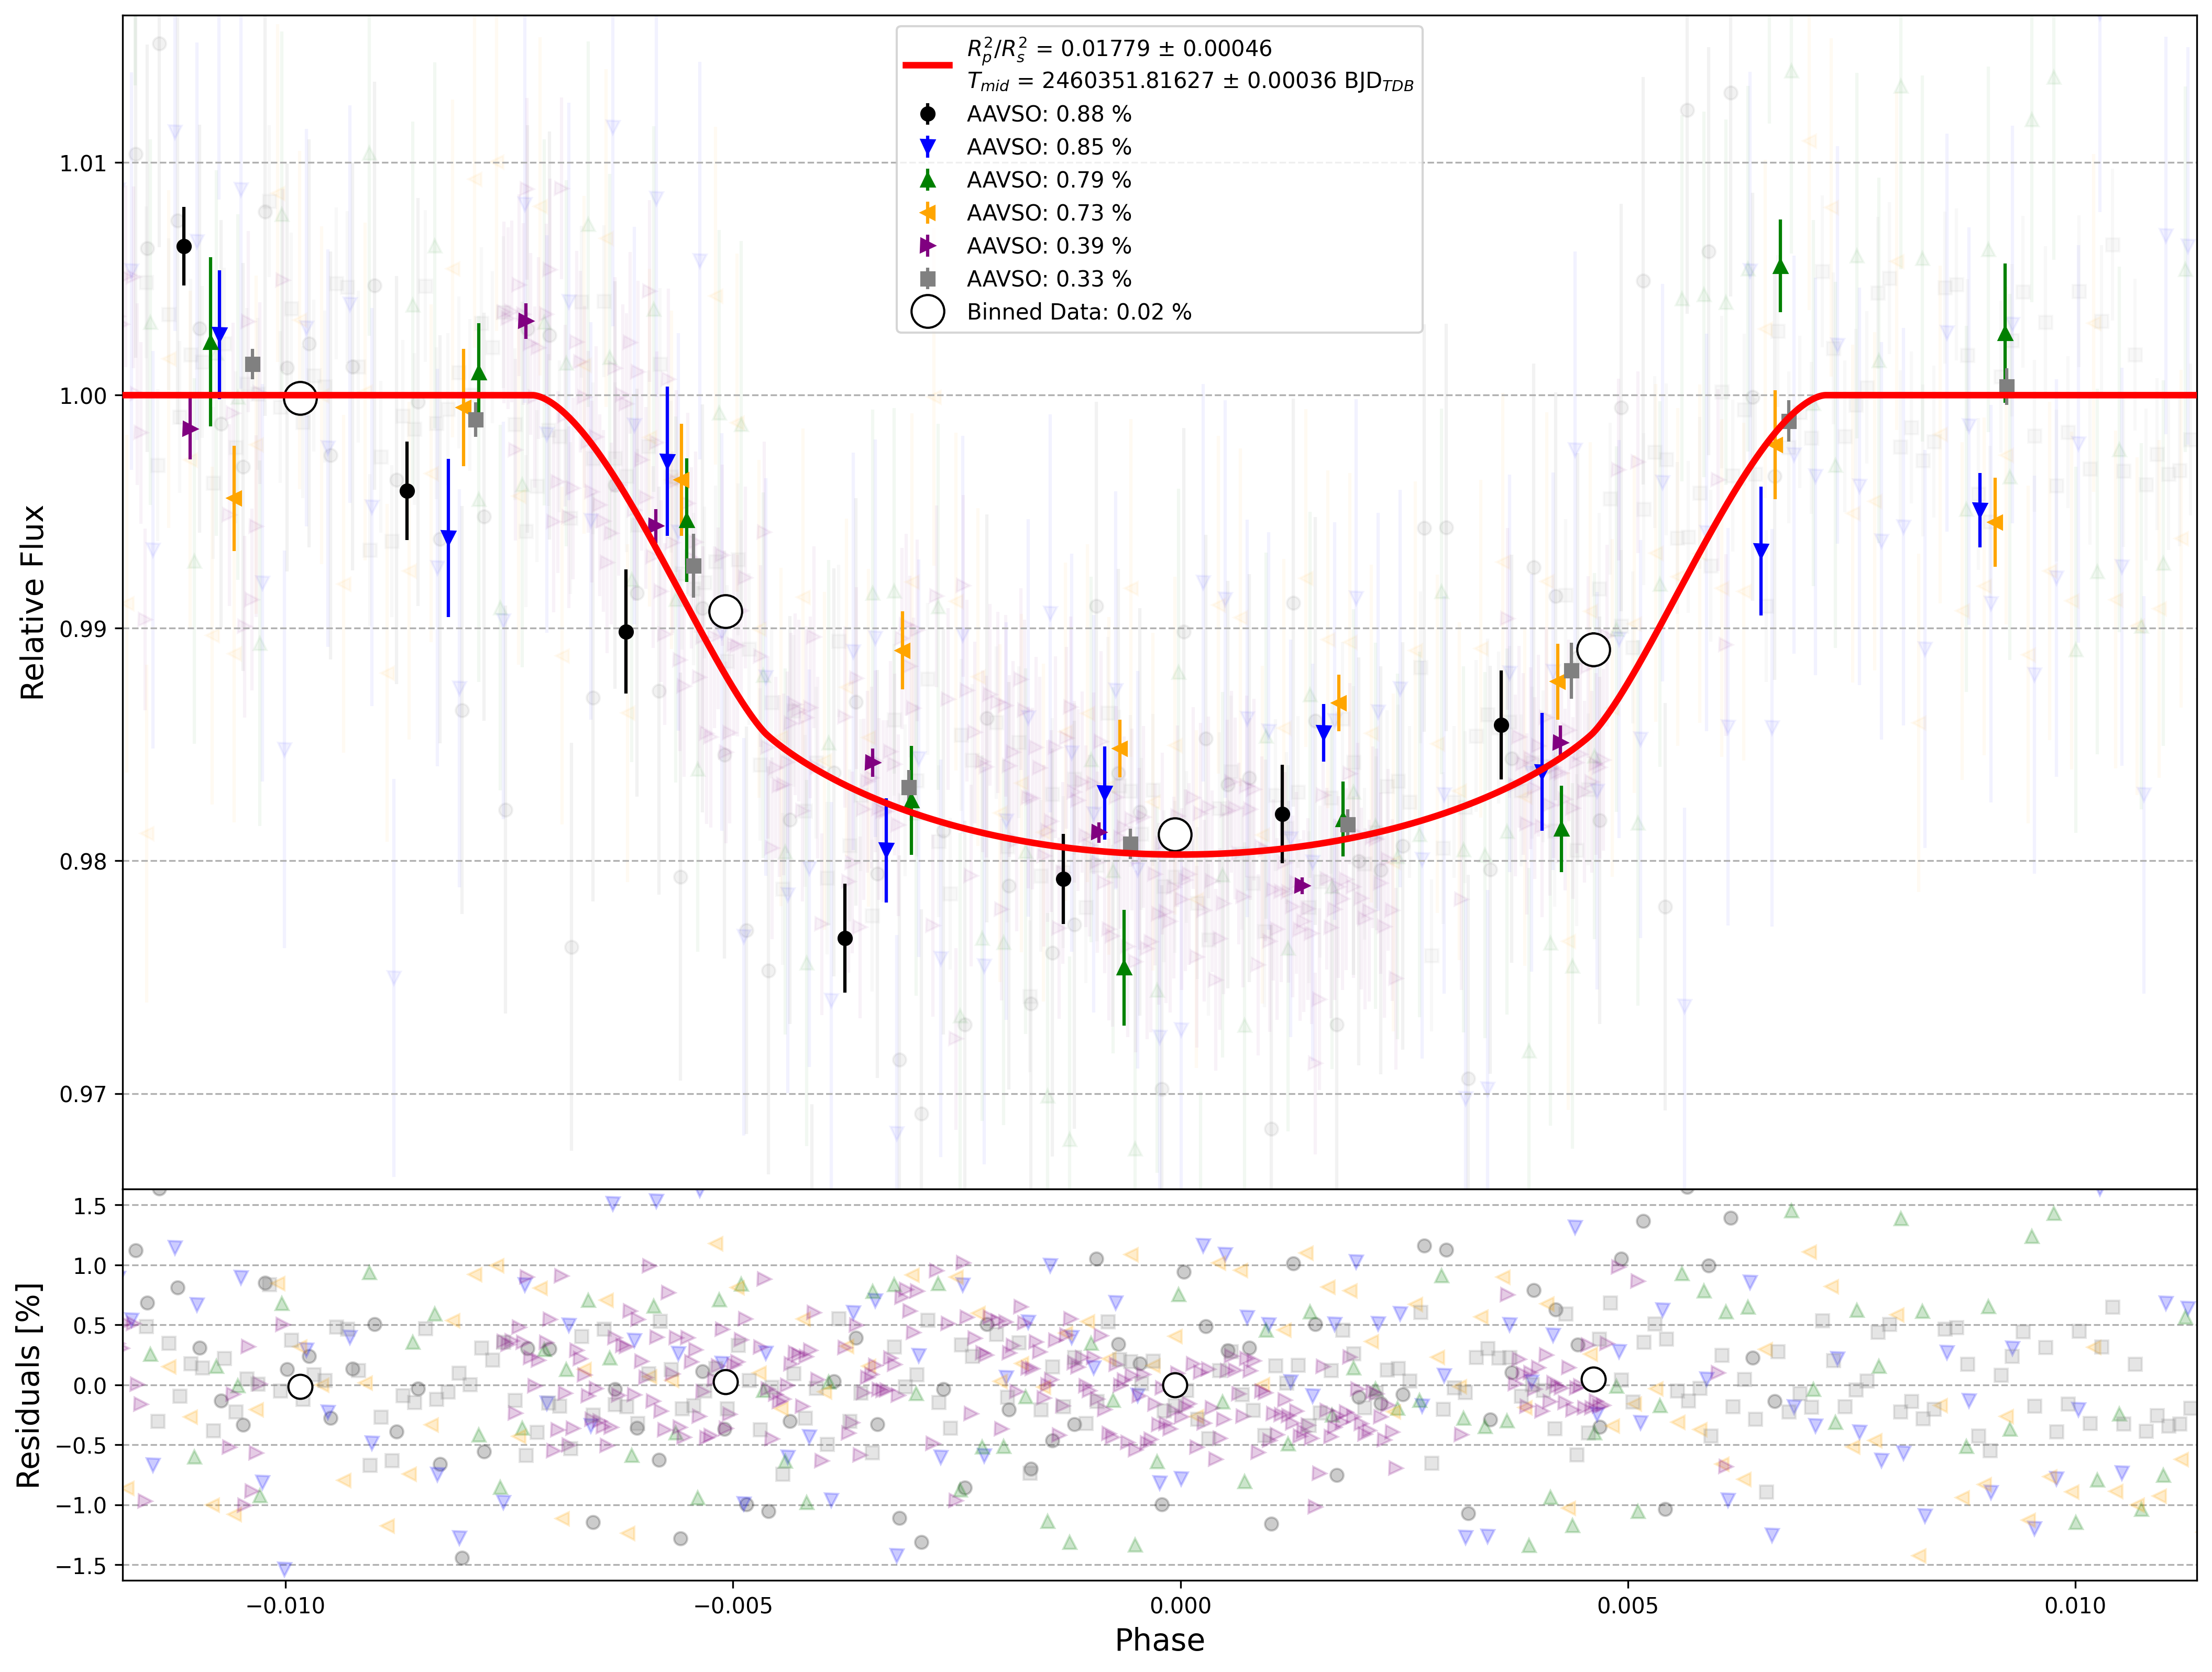Click the 'Phase' x-axis label
This screenshot has height=1672, width=2212.
point(1159,1640)
